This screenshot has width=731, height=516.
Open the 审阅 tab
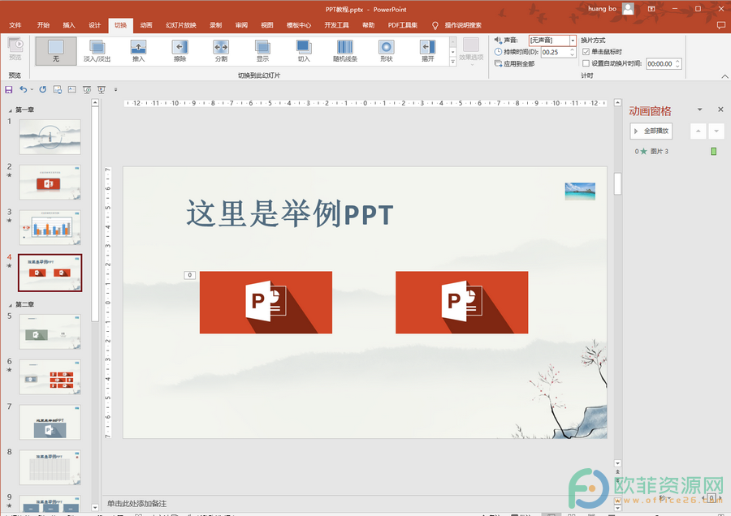point(241,25)
